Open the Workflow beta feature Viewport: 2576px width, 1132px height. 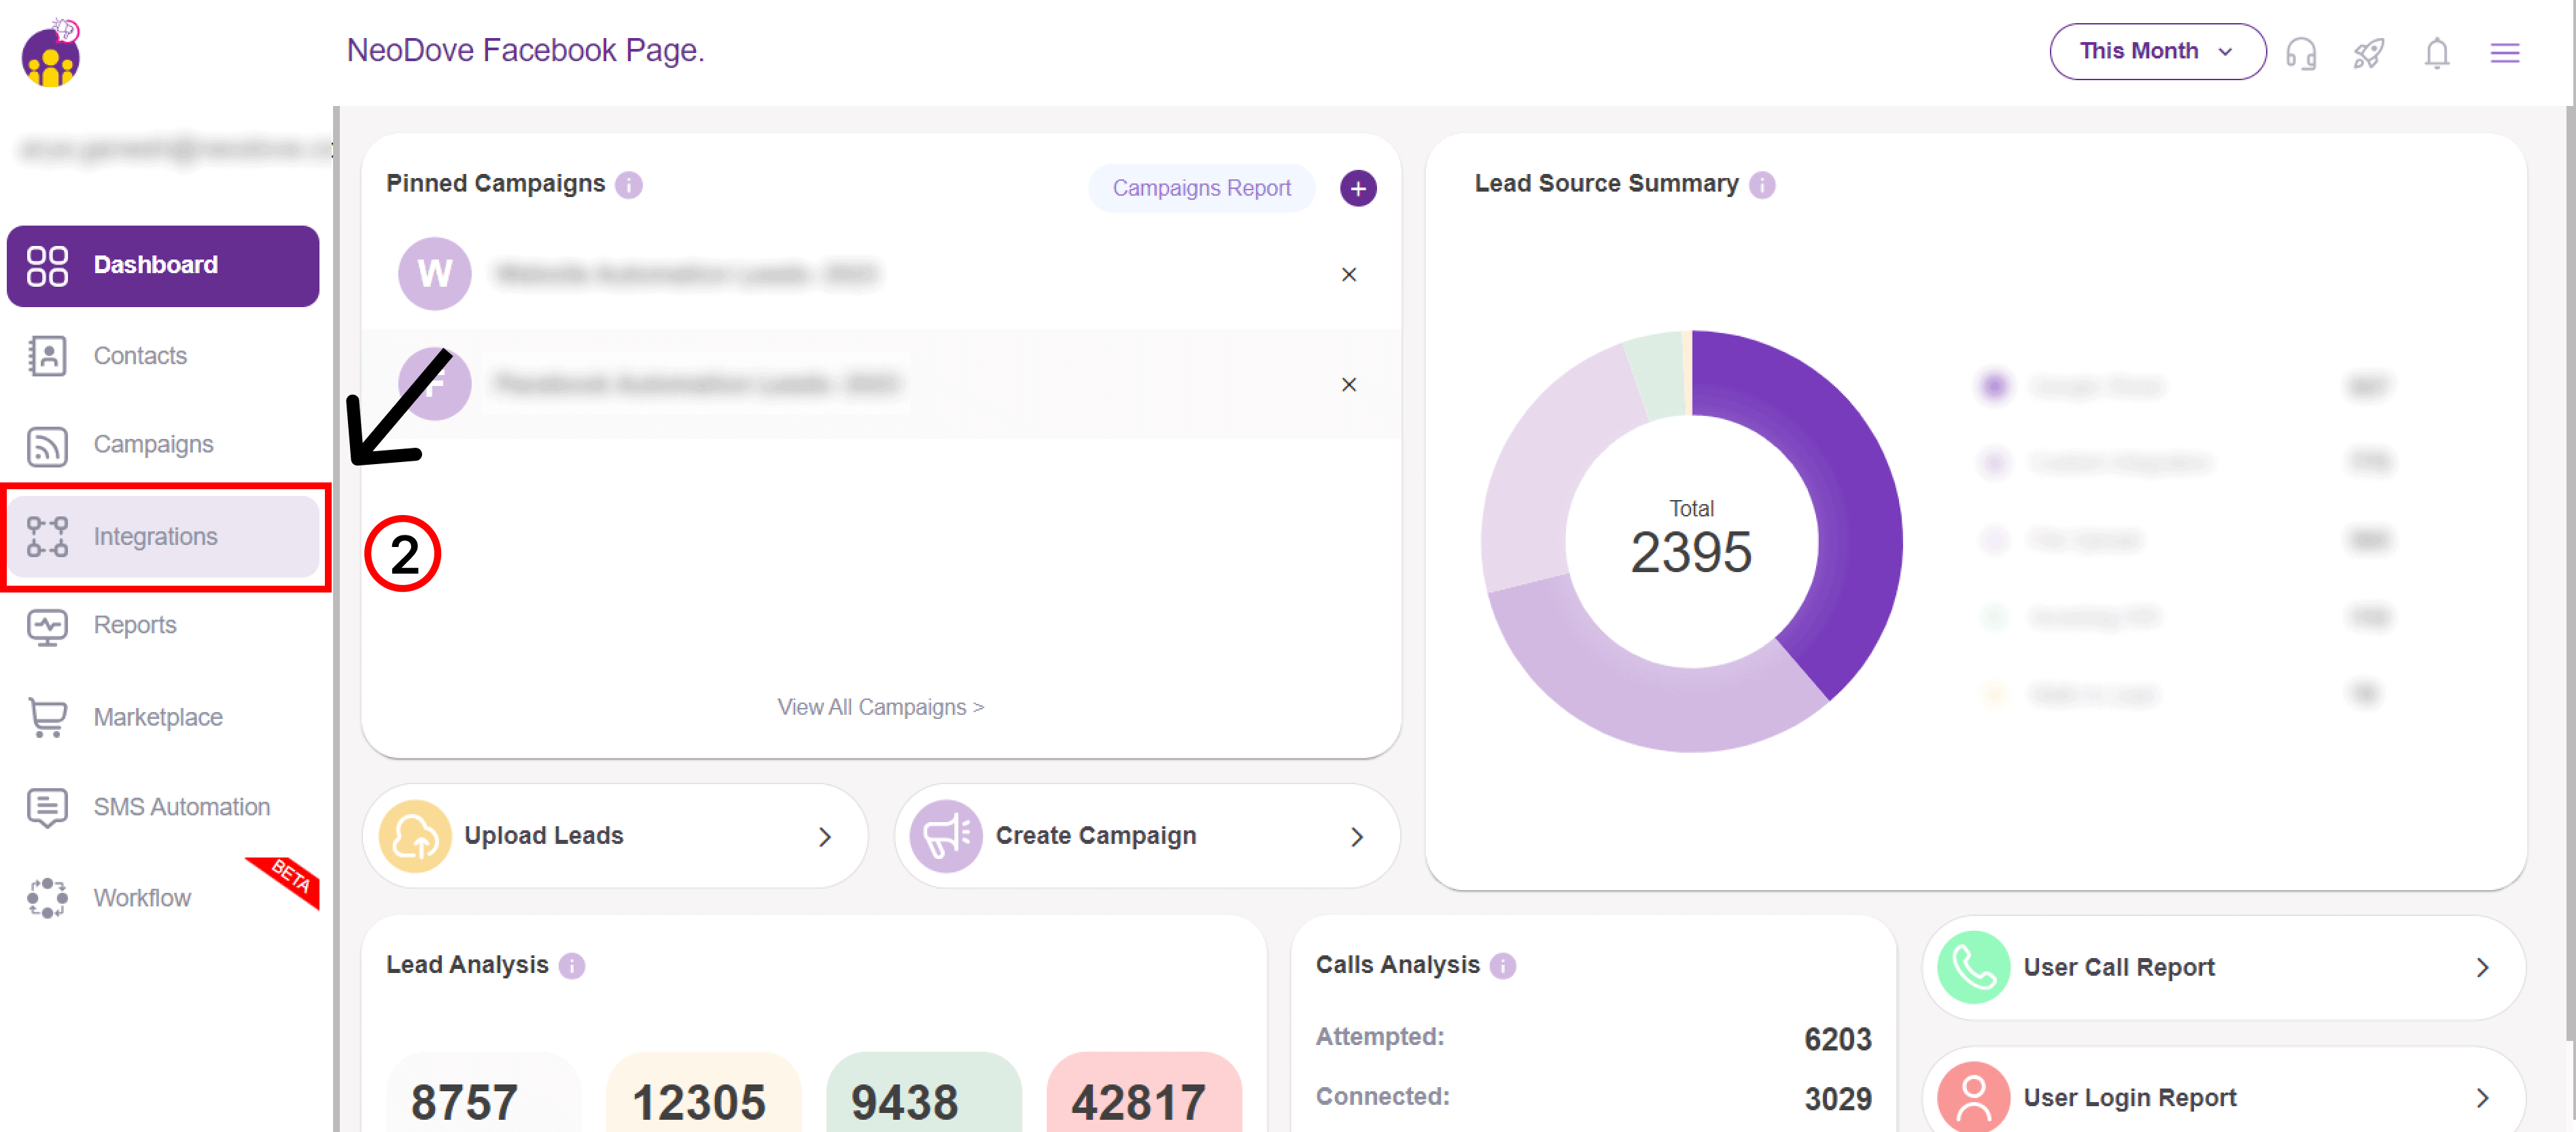(x=141, y=897)
